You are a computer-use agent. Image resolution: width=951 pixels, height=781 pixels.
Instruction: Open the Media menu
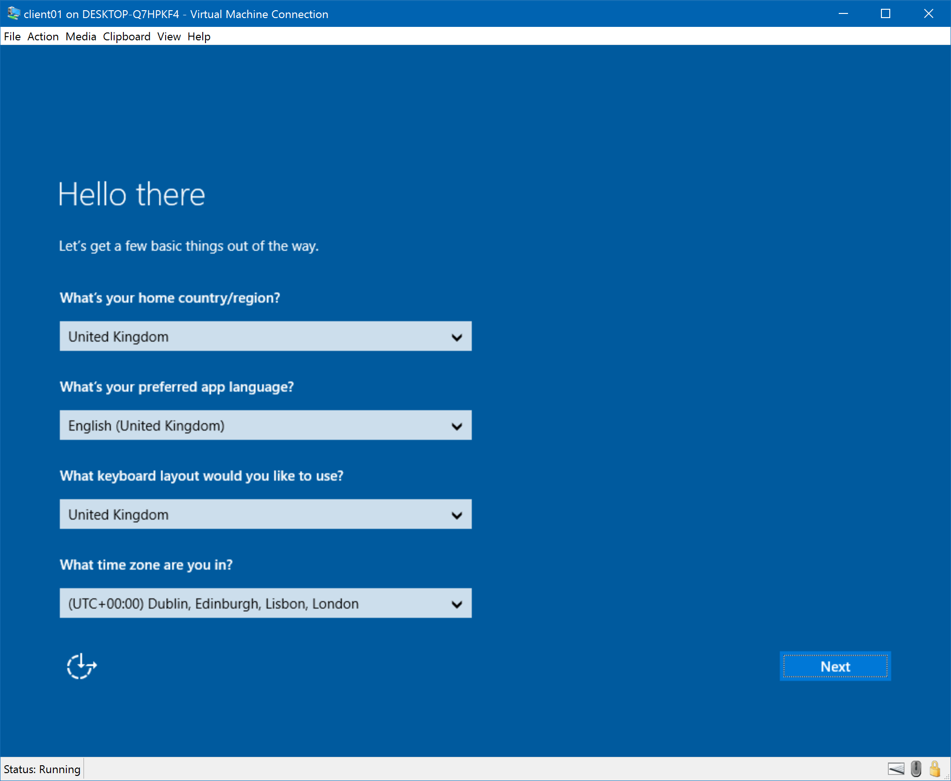pyautogui.click(x=79, y=36)
